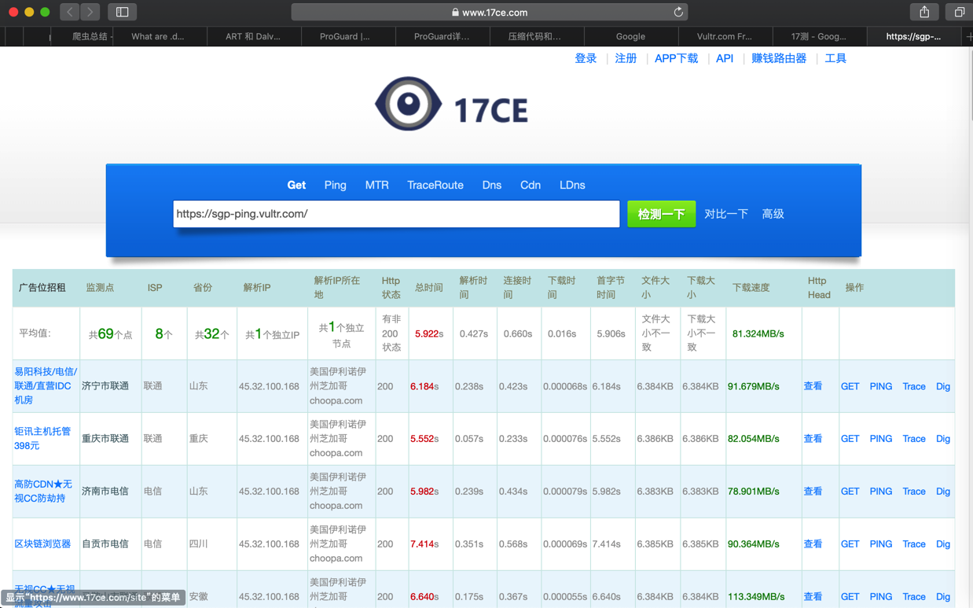This screenshot has width=973, height=608.
Task: Click 查看 in 济宁市联通 row
Action: (x=813, y=386)
